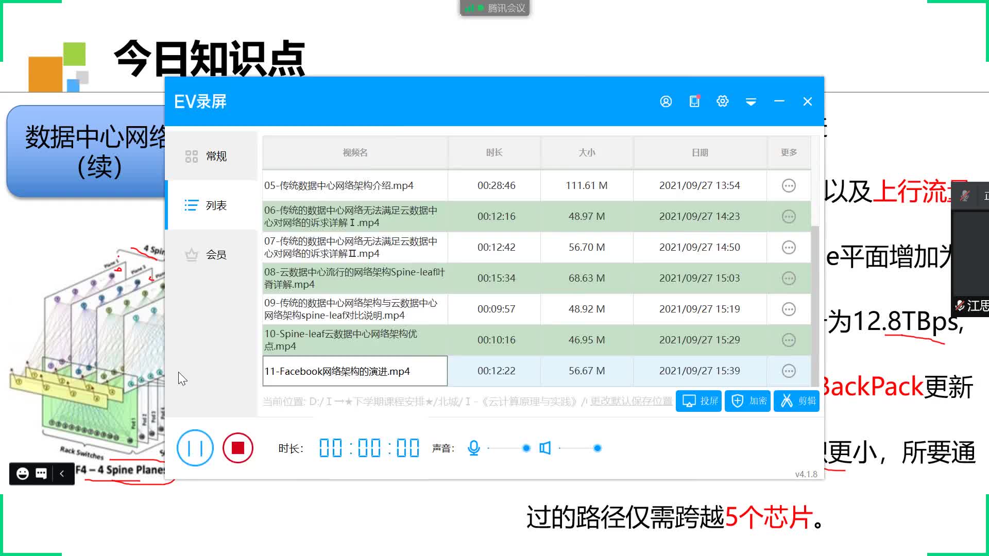Open the notifications phone icon in the title bar
Screen dimensions: 989x556
coord(694,101)
